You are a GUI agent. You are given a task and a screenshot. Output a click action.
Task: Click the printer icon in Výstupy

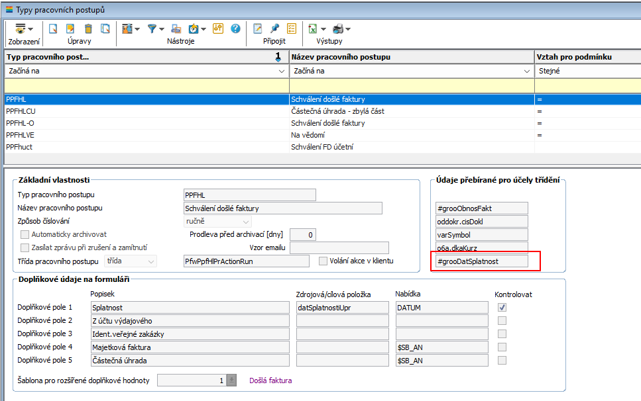[x=338, y=28]
